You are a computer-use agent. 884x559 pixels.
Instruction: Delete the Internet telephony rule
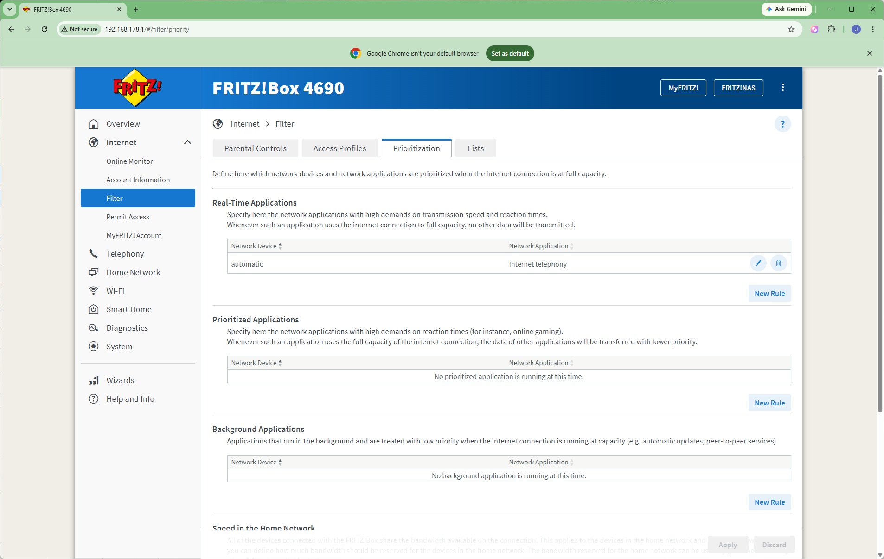coord(779,263)
